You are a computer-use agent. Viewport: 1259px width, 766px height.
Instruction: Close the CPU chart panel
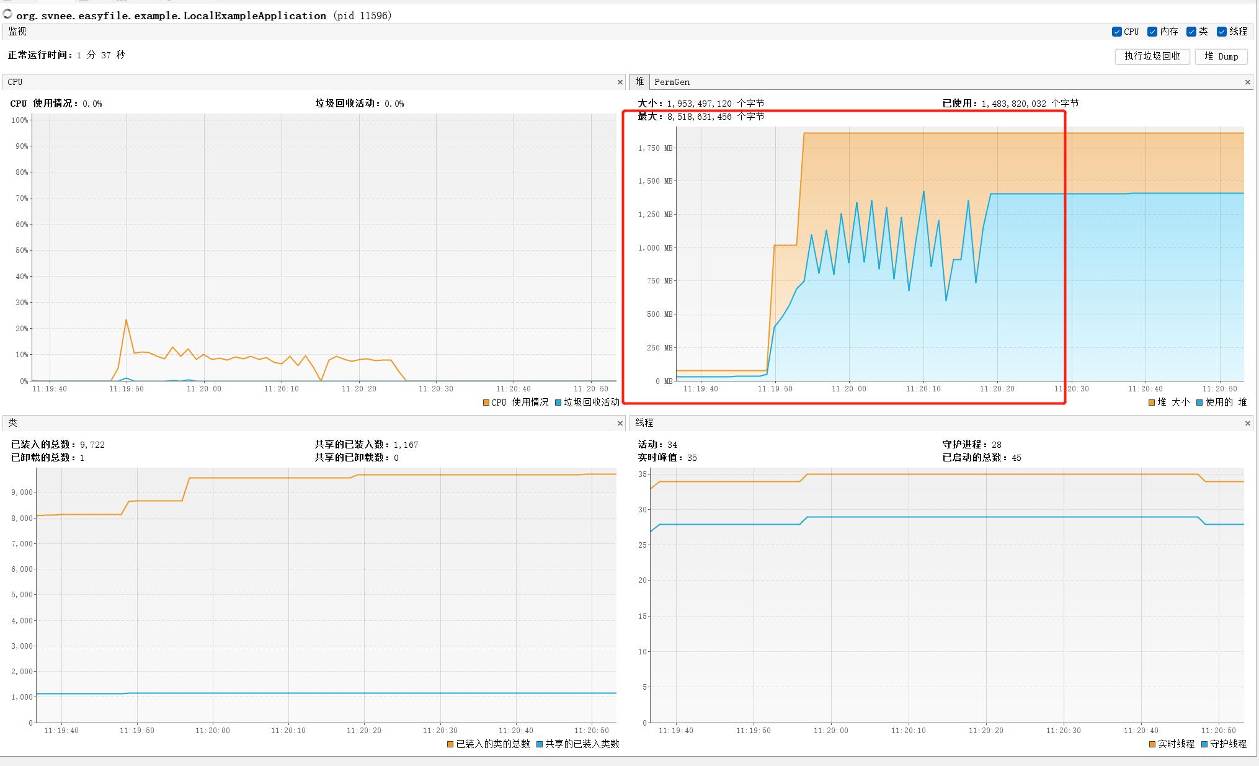620,81
